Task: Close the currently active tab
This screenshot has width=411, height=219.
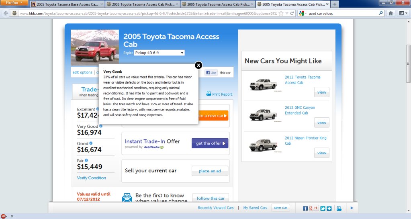Action: point(327,4)
